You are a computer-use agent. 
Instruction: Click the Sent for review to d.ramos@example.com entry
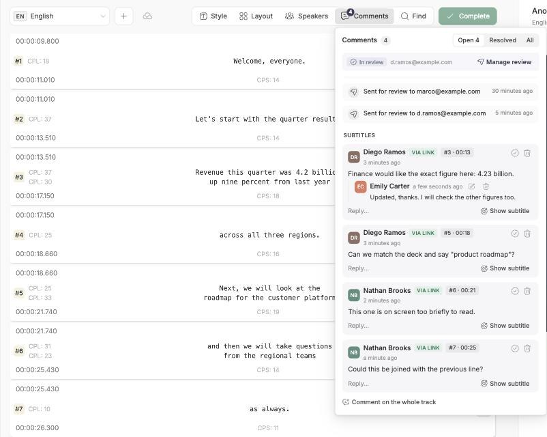[x=440, y=113]
